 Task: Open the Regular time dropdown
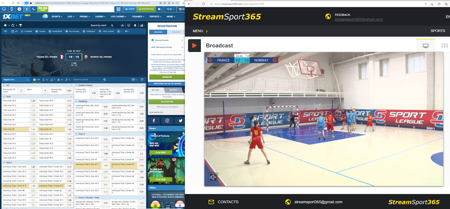point(16,80)
